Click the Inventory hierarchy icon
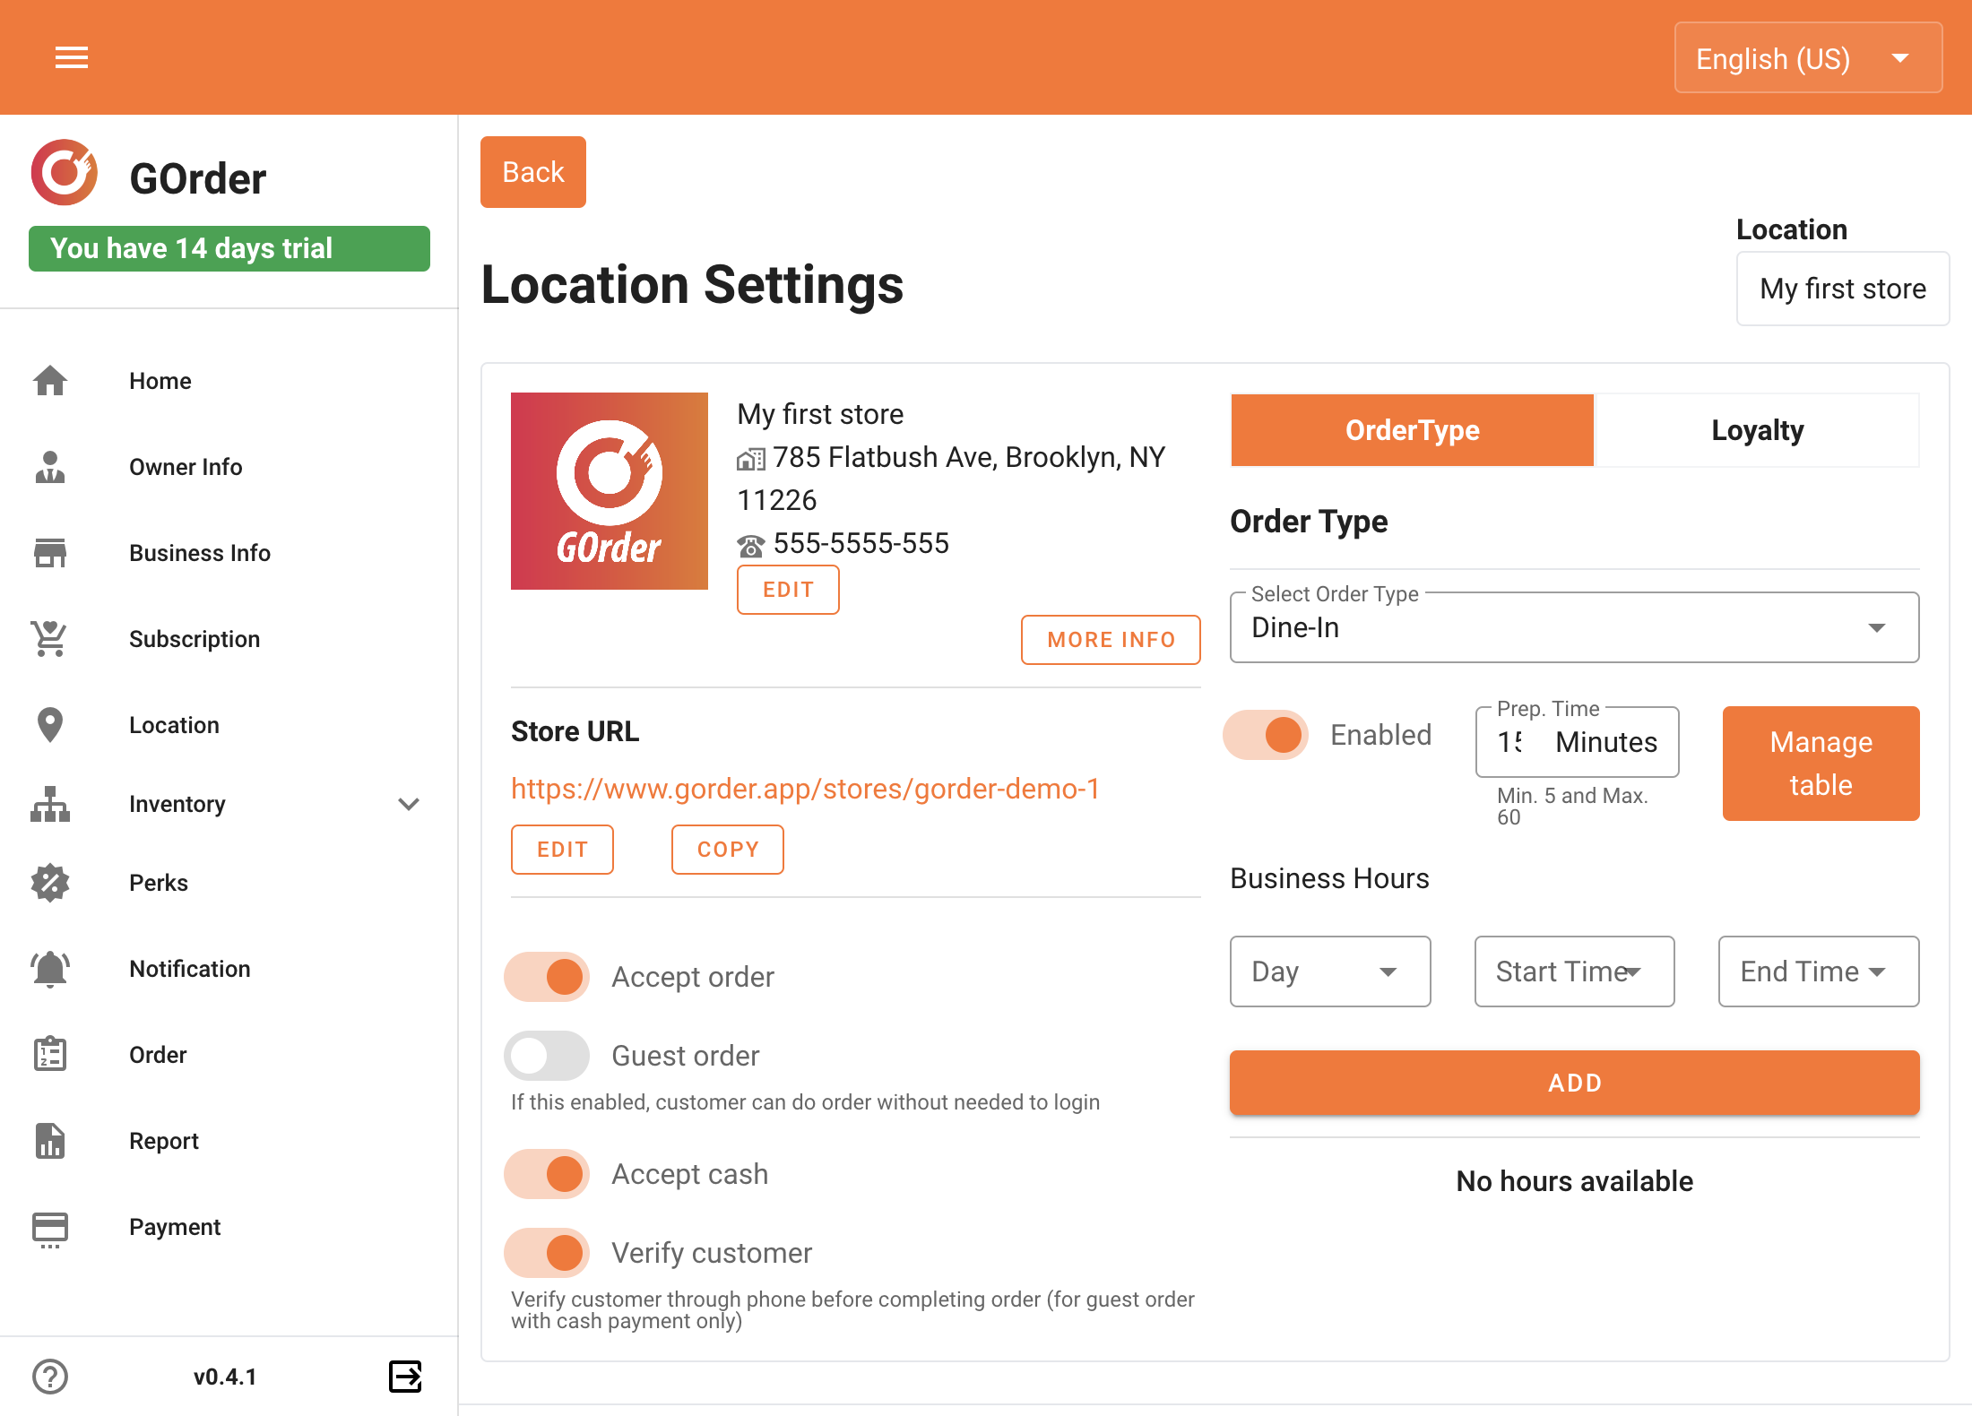This screenshot has width=1972, height=1416. point(50,804)
